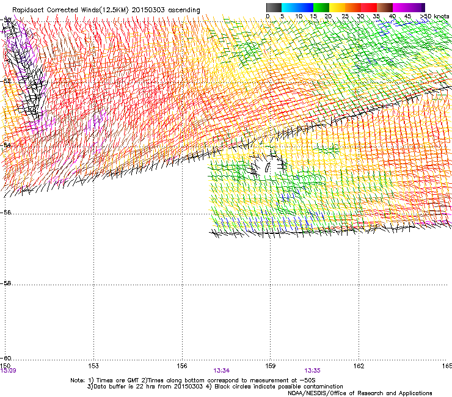Click the longitude label 153
452x397 pixels.
pos(93,366)
